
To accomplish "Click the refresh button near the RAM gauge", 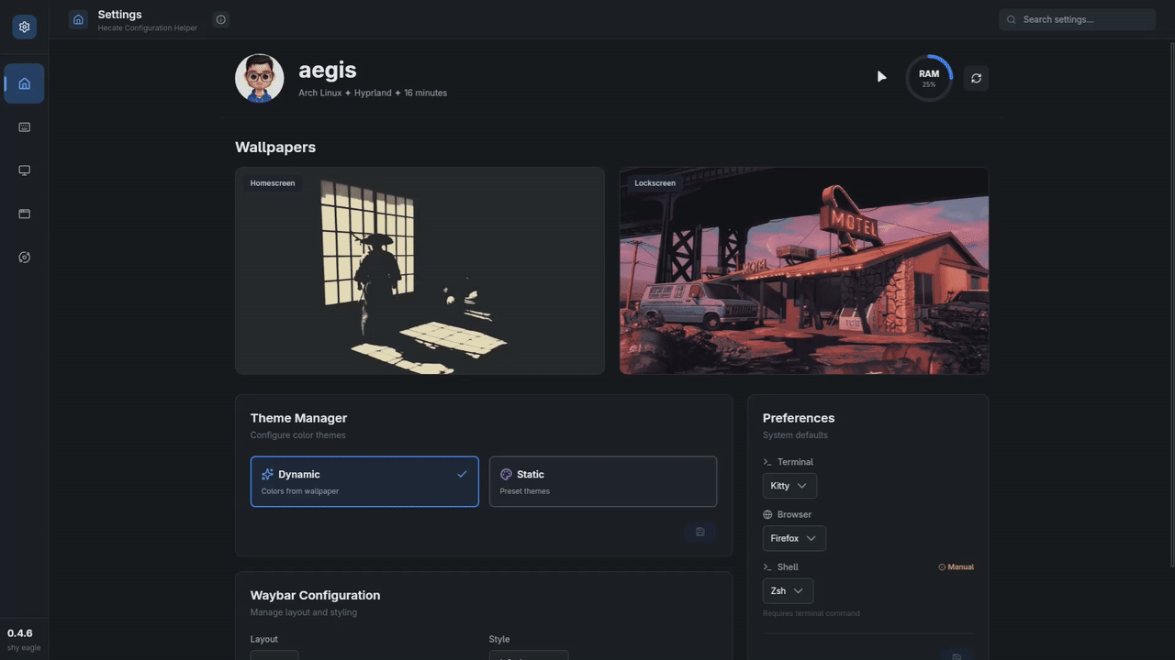I will pos(976,78).
